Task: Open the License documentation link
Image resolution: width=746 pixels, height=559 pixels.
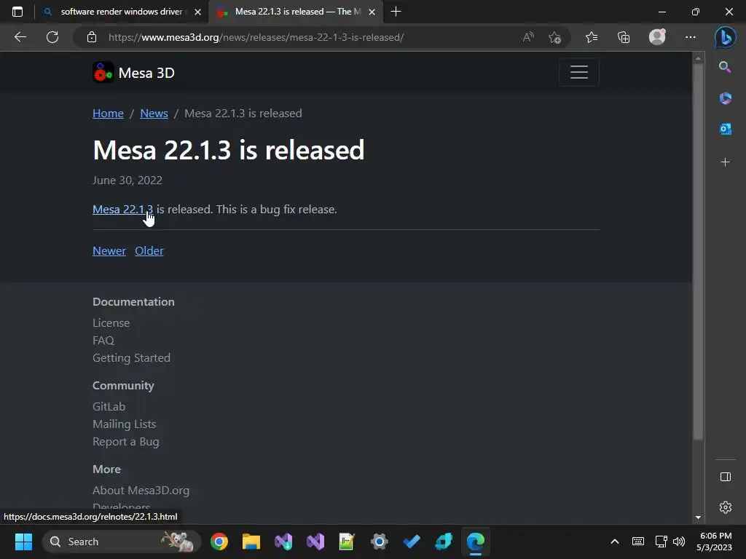Action: tap(111, 322)
